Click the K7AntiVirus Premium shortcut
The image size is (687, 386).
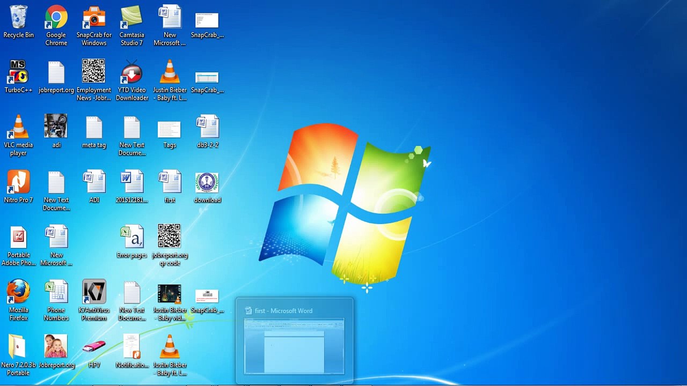pos(94,300)
